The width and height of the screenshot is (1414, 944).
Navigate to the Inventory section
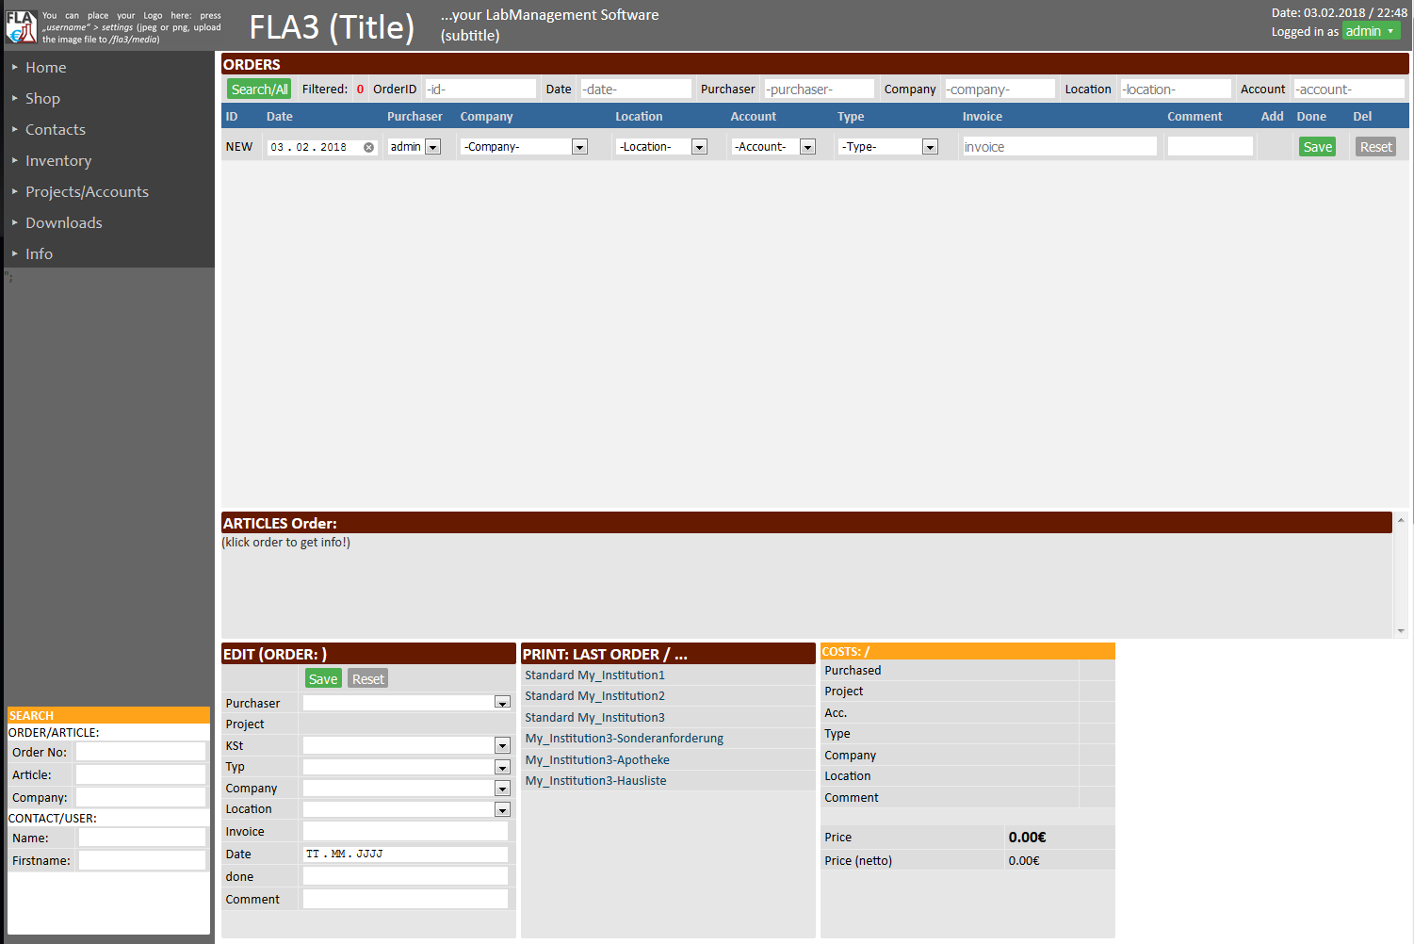(x=58, y=160)
